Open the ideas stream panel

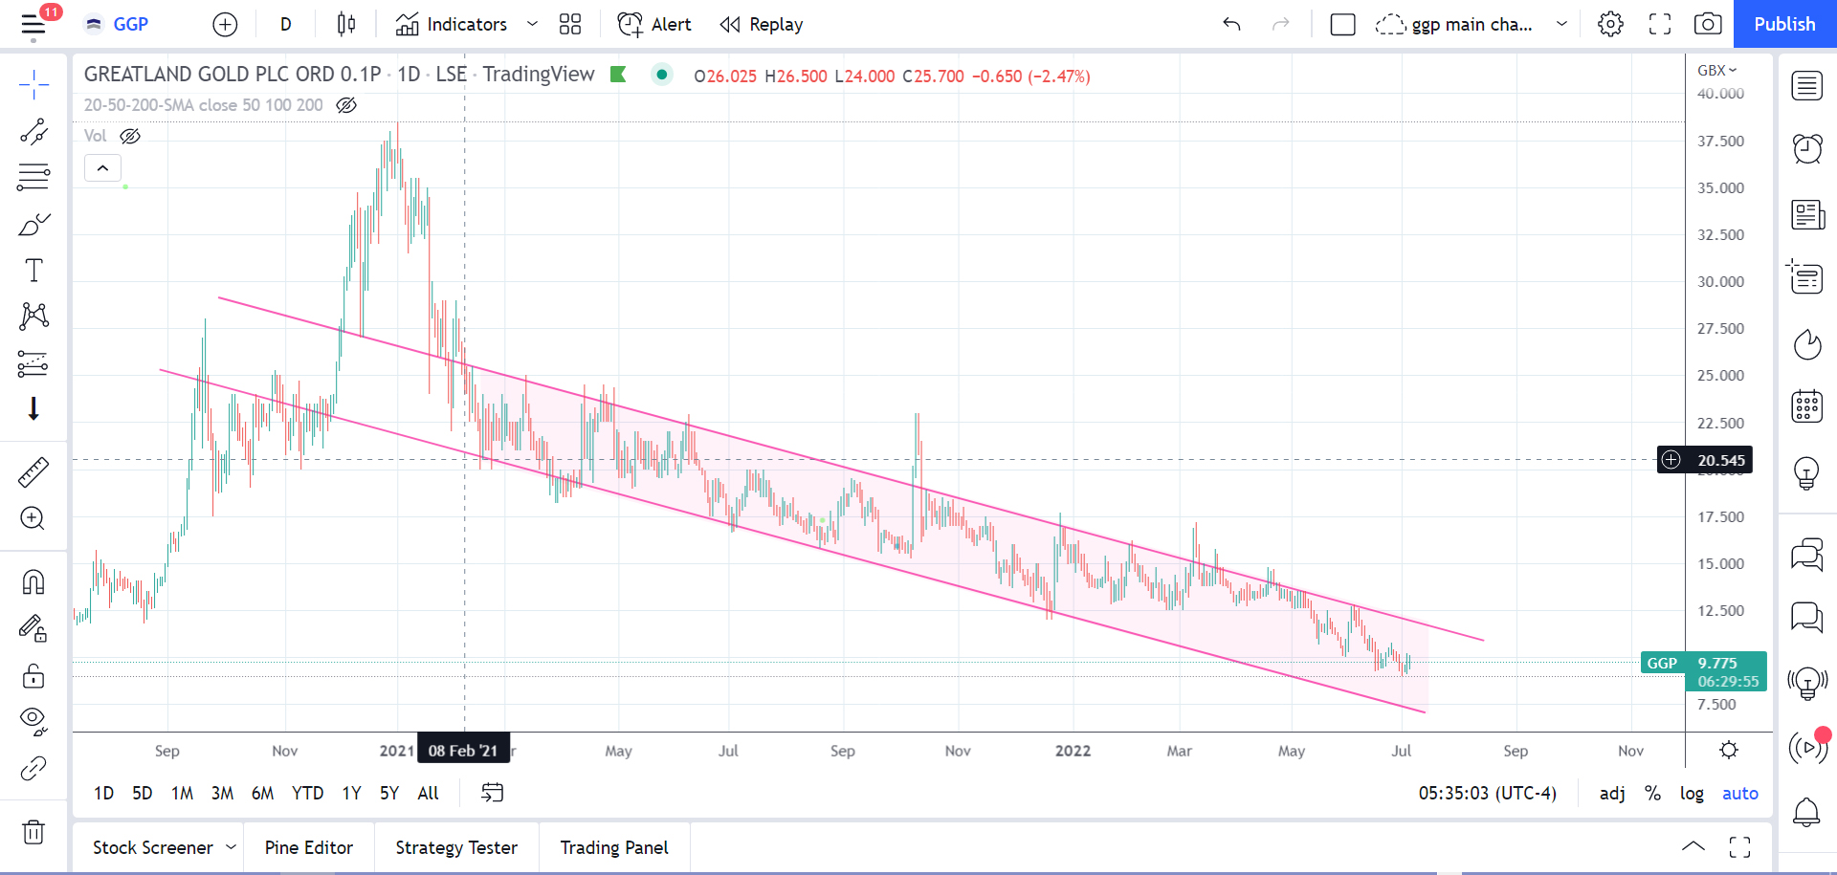[1806, 683]
